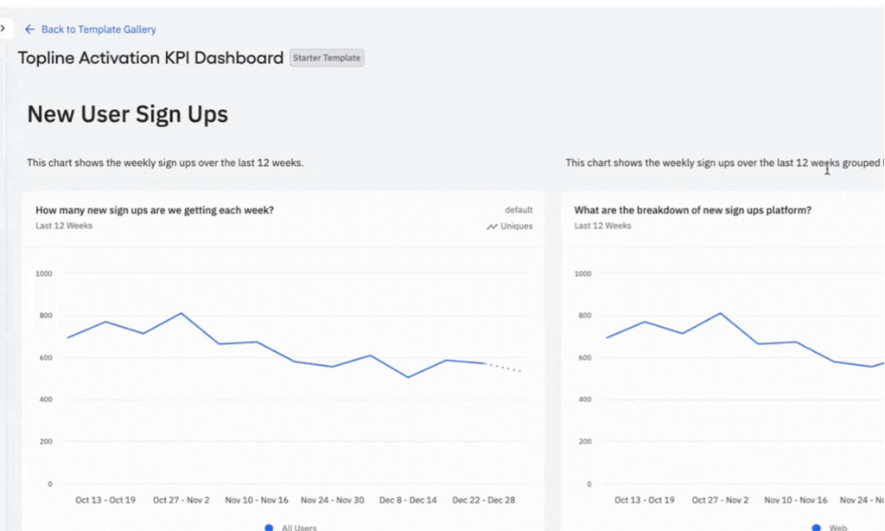
Task: Click the Oct 27 - Nov 2 peak on first chart line
Action: (181, 313)
